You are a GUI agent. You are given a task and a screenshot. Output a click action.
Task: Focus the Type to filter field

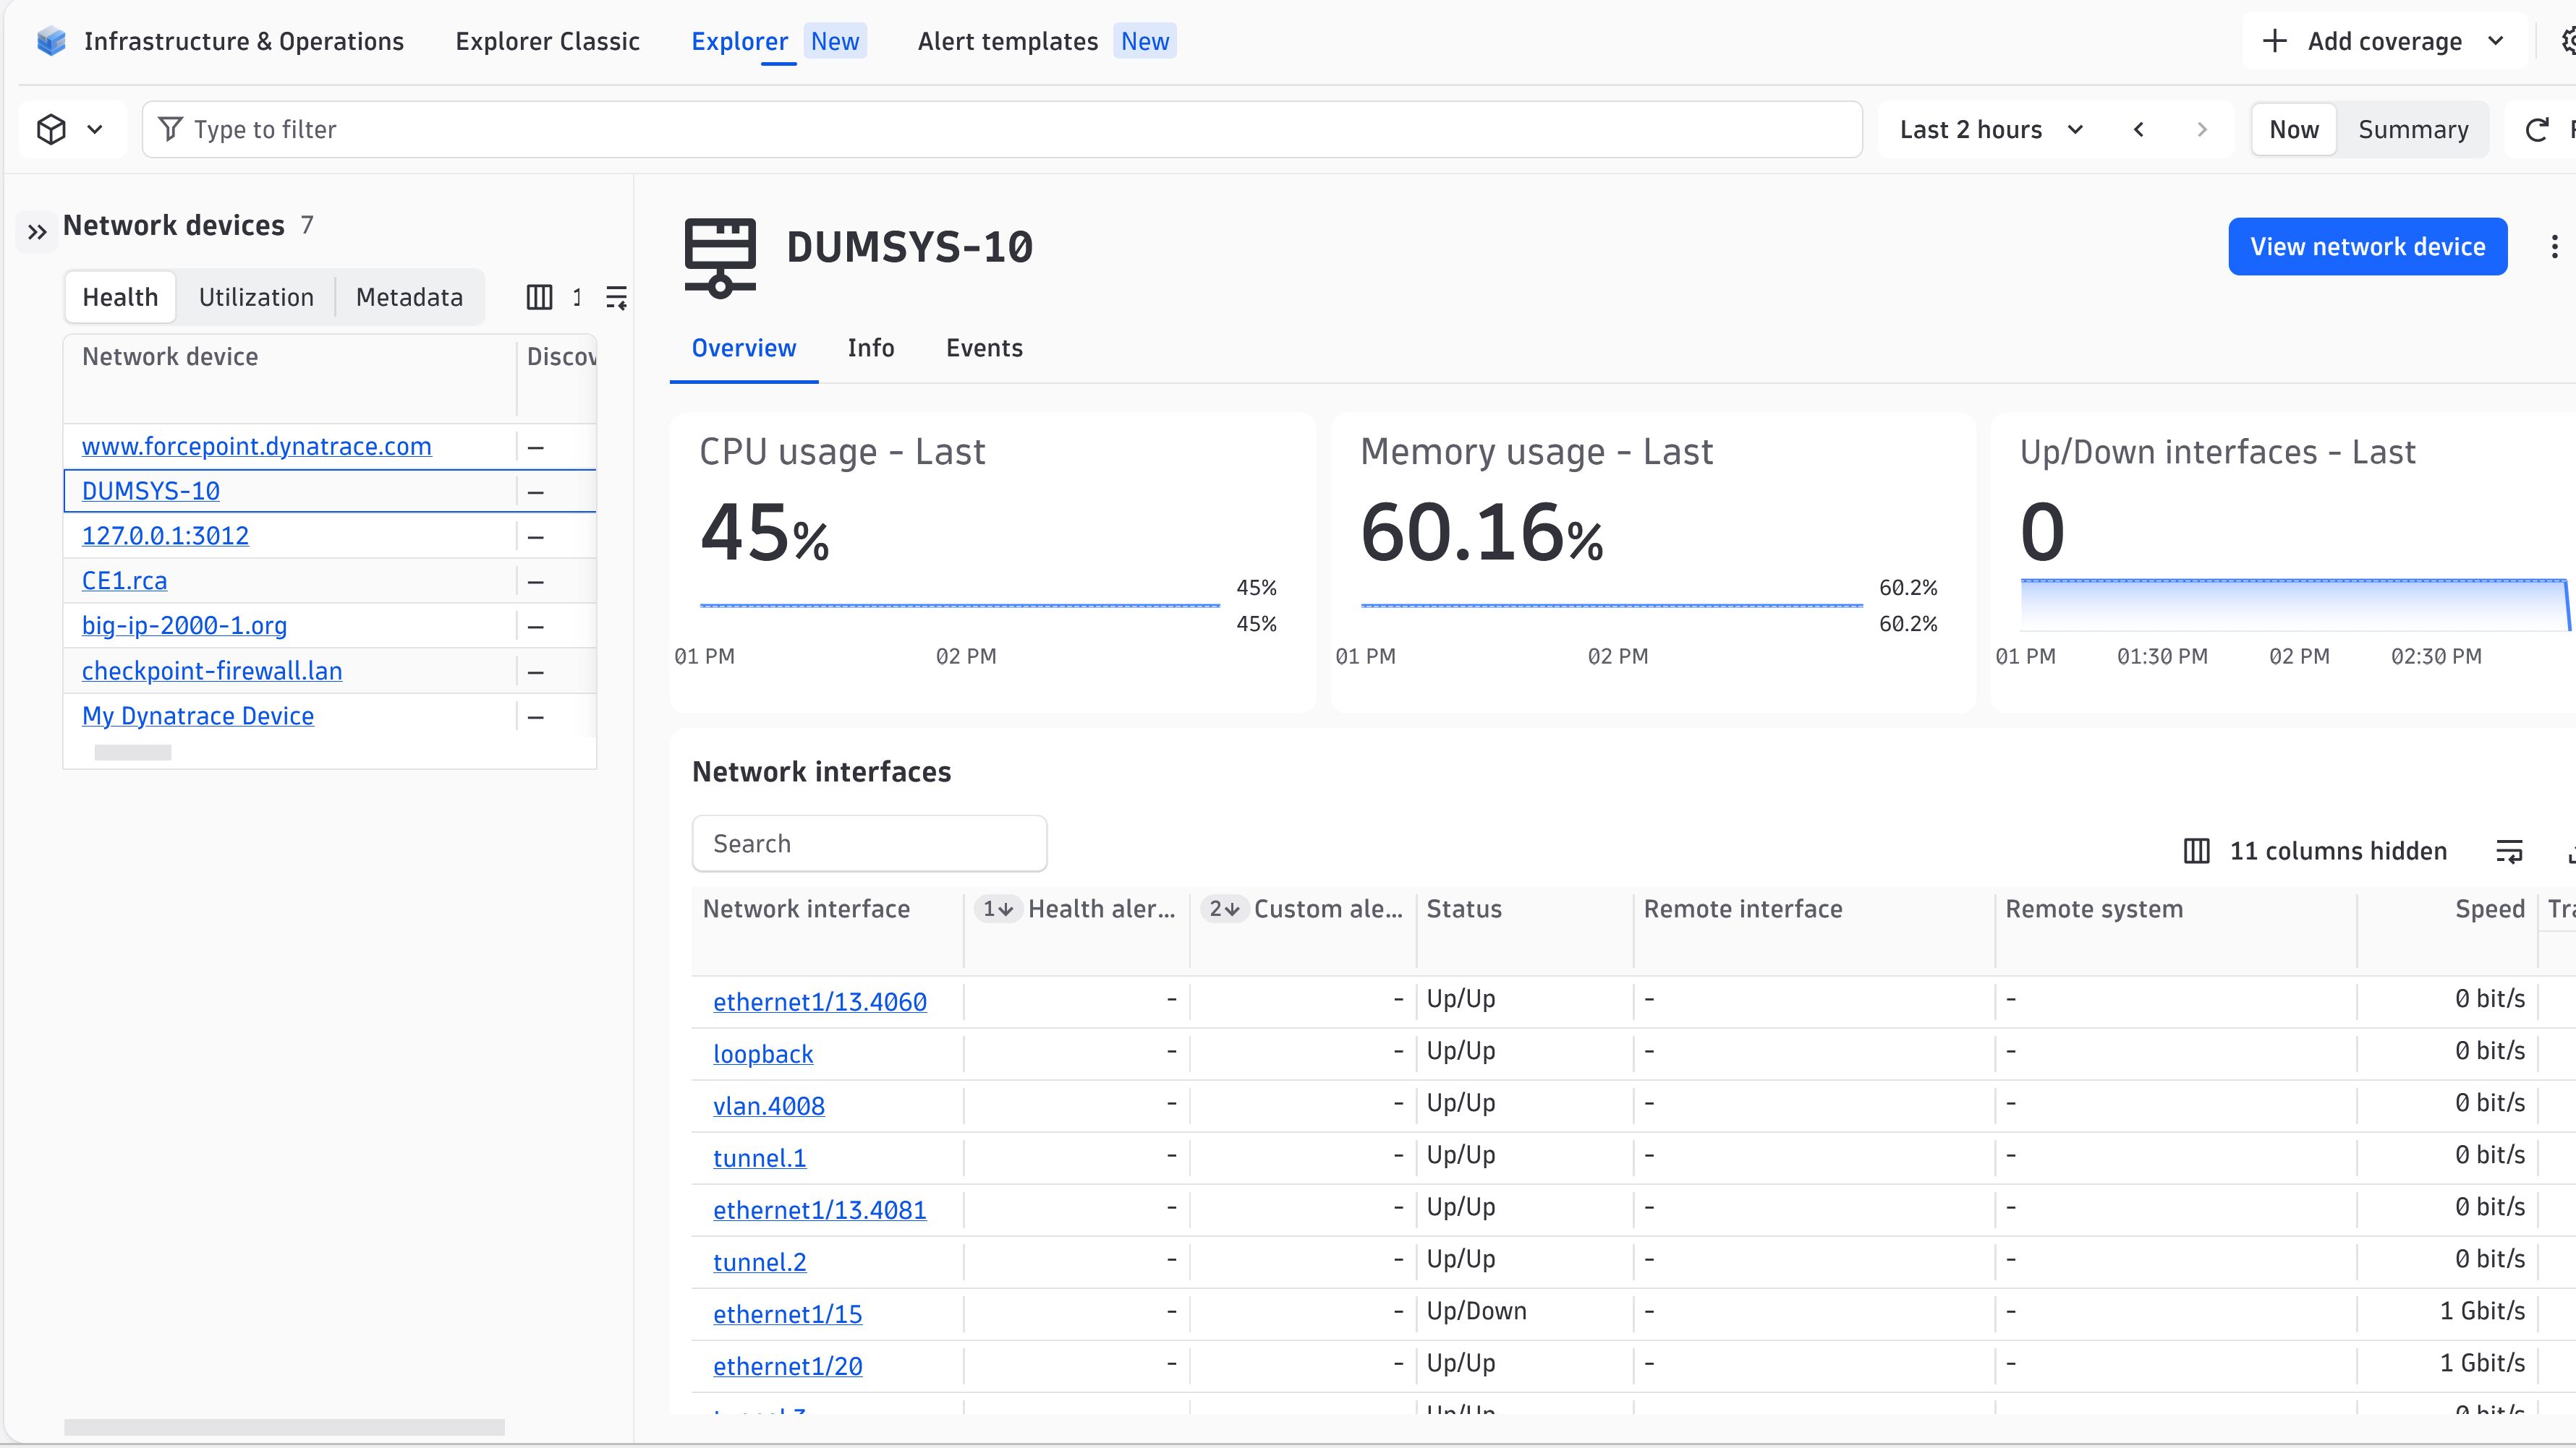1001,129
